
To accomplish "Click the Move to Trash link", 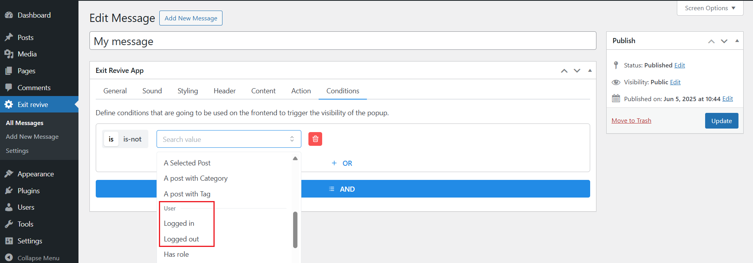I will pos(631,121).
